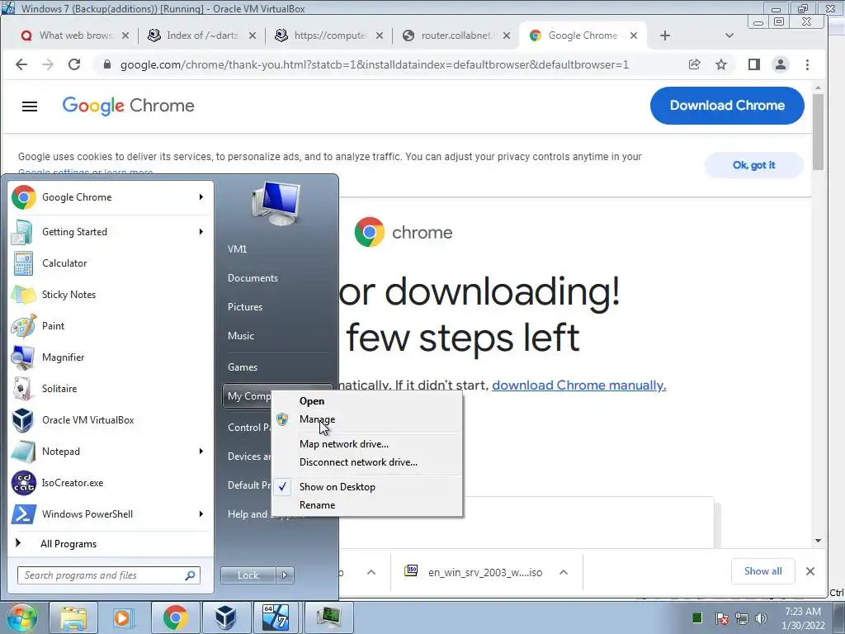Click the page vertical scrollbar thumb
845x634 pixels.
tap(818, 133)
